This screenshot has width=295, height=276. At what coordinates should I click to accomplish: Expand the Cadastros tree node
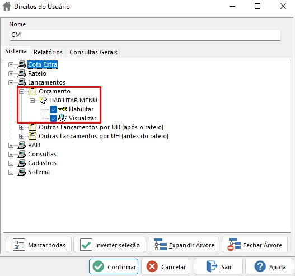point(11,163)
